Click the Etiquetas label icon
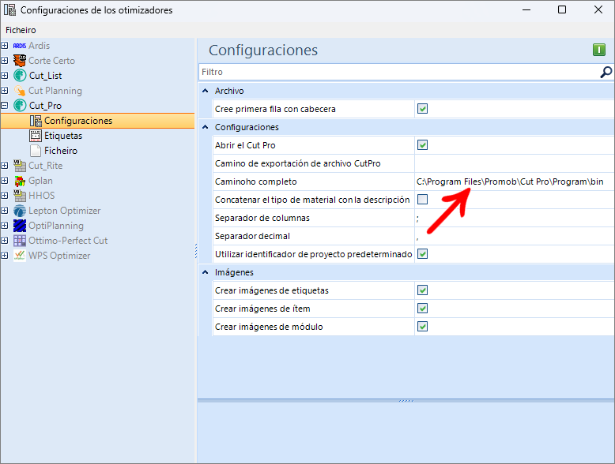 coord(36,136)
